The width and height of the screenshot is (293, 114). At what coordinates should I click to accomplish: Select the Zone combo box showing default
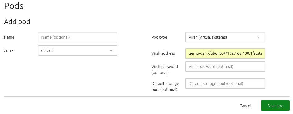coord(78,50)
